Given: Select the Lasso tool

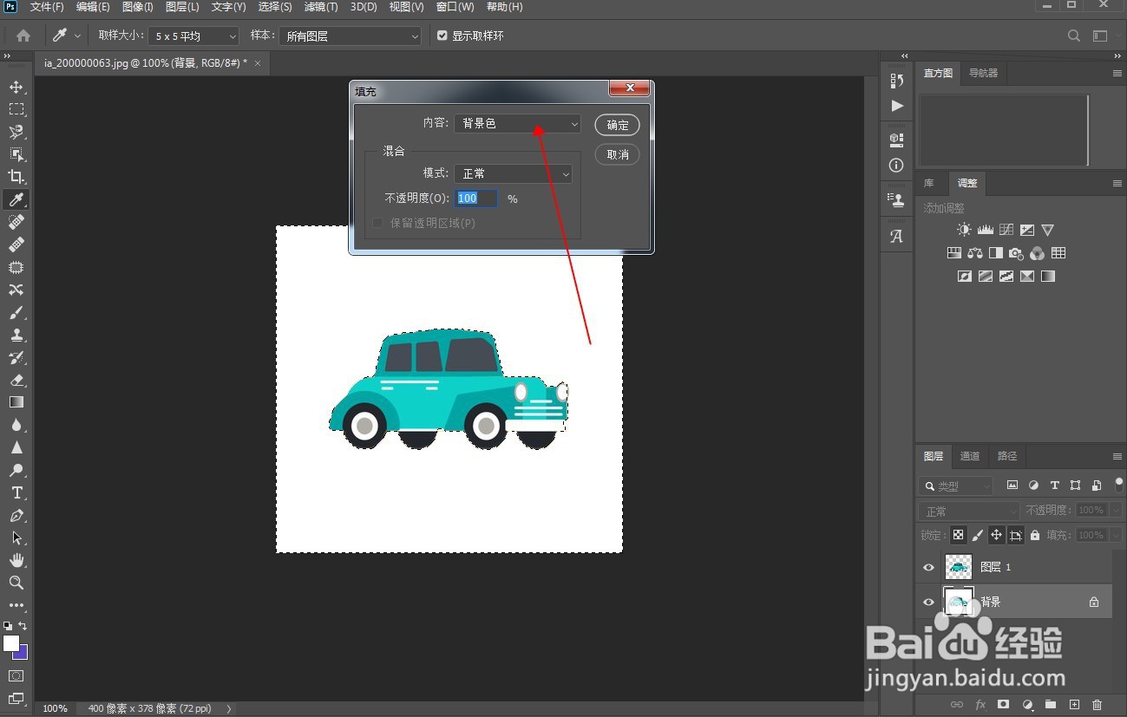Looking at the screenshot, I should pyautogui.click(x=16, y=132).
